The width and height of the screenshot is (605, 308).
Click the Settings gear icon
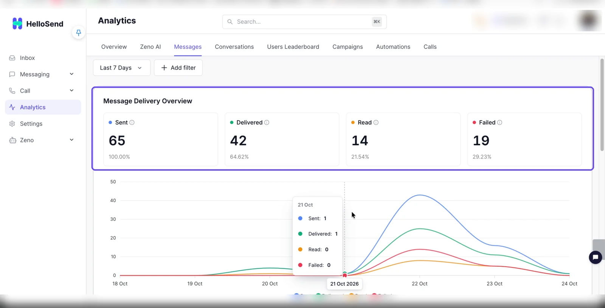pos(12,124)
